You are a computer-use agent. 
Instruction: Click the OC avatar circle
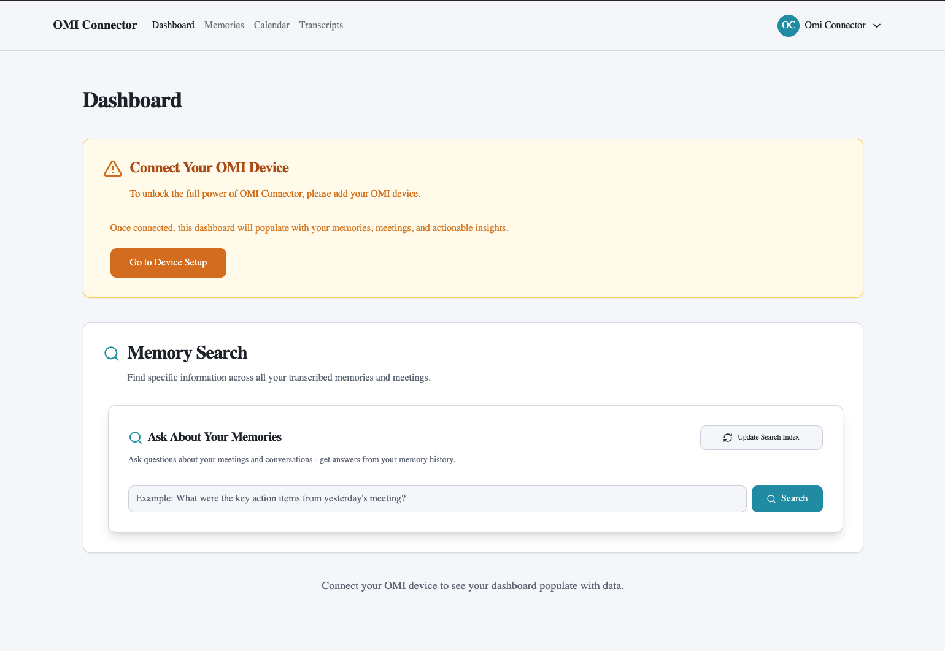pos(788,25)
